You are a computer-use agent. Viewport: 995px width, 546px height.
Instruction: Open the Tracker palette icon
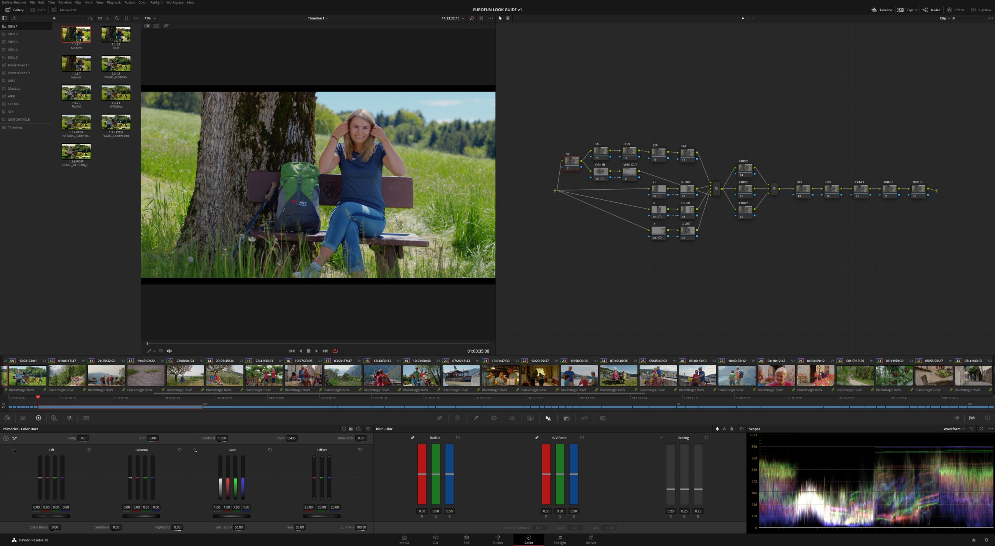[x=512, y=418]
